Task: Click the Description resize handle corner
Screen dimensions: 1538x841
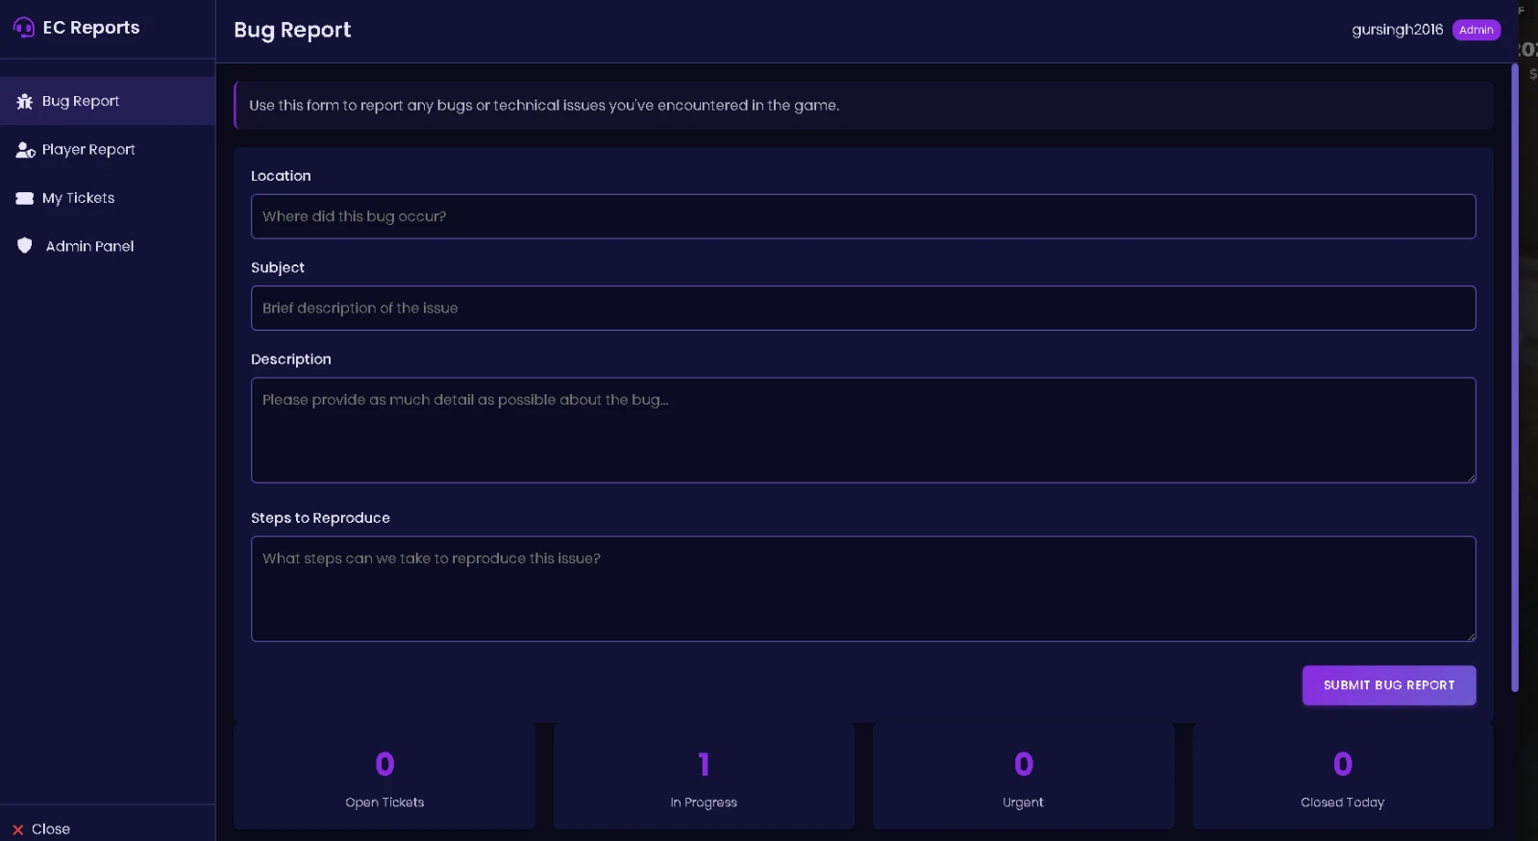Action: tap(1470, 477)
